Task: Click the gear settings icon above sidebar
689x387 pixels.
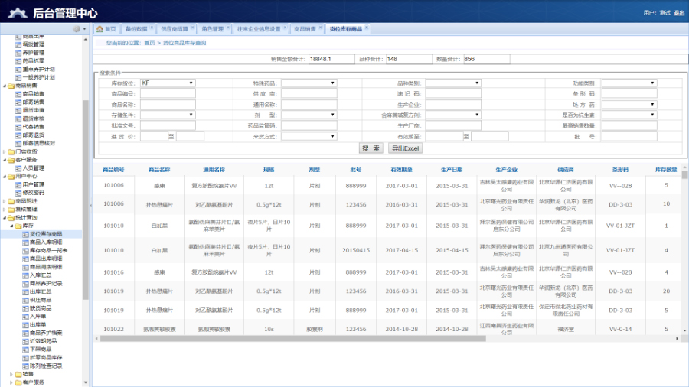Action: point(76,28)
